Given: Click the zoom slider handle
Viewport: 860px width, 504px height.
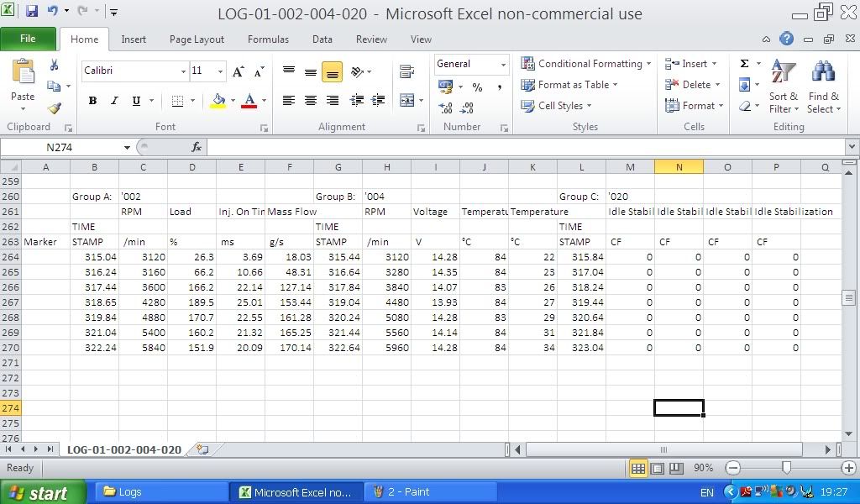Looking at the screenshot, I should click(x=786, y=468).
